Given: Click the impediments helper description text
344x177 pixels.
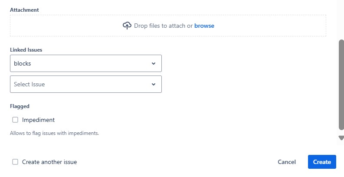Looking at the screenshot, I should coord(54,133).
